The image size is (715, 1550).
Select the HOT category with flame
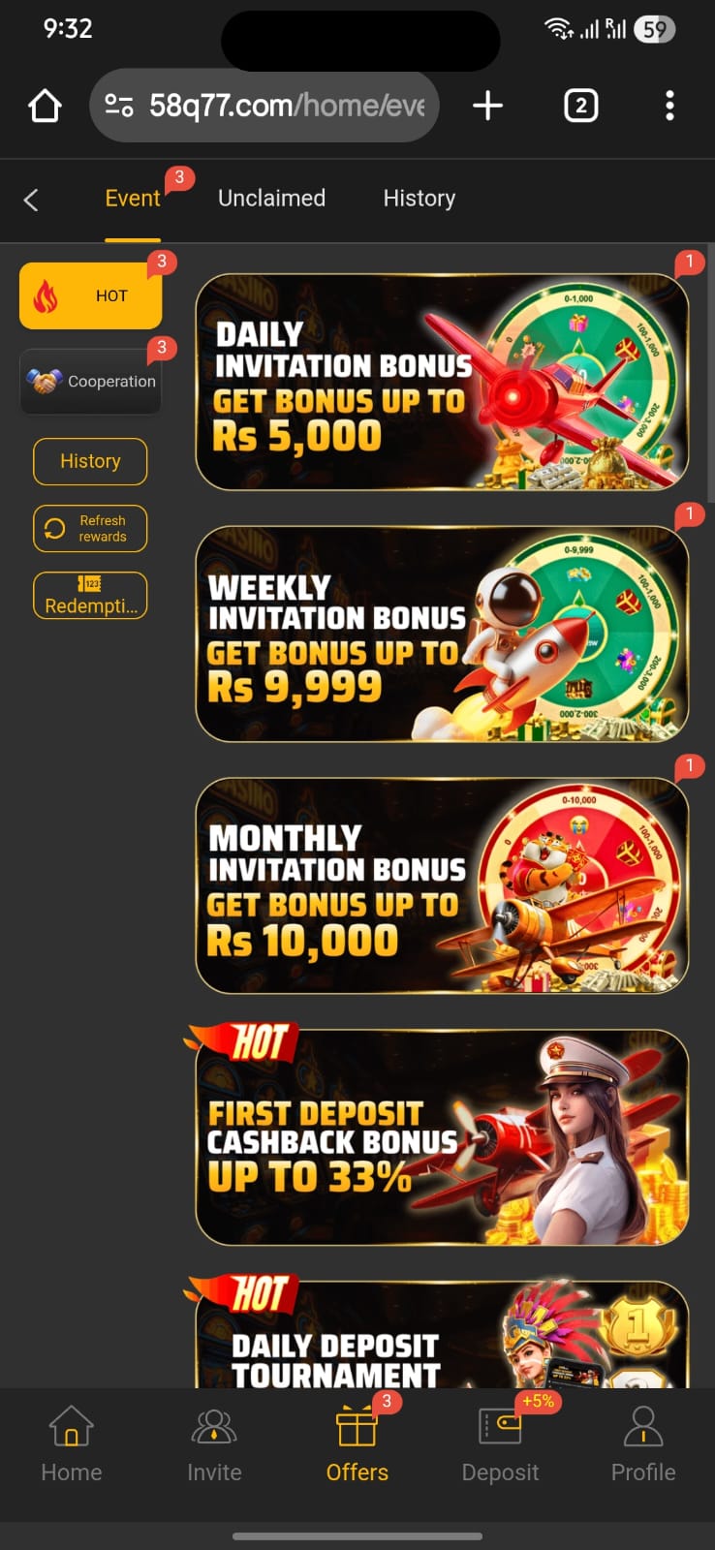[x=90, y=295]
